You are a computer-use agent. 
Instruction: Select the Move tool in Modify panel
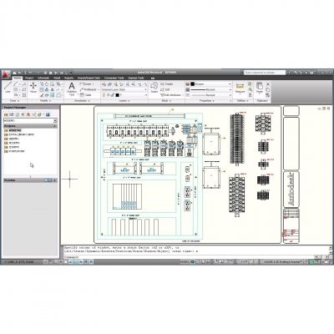tap(33, 88)
